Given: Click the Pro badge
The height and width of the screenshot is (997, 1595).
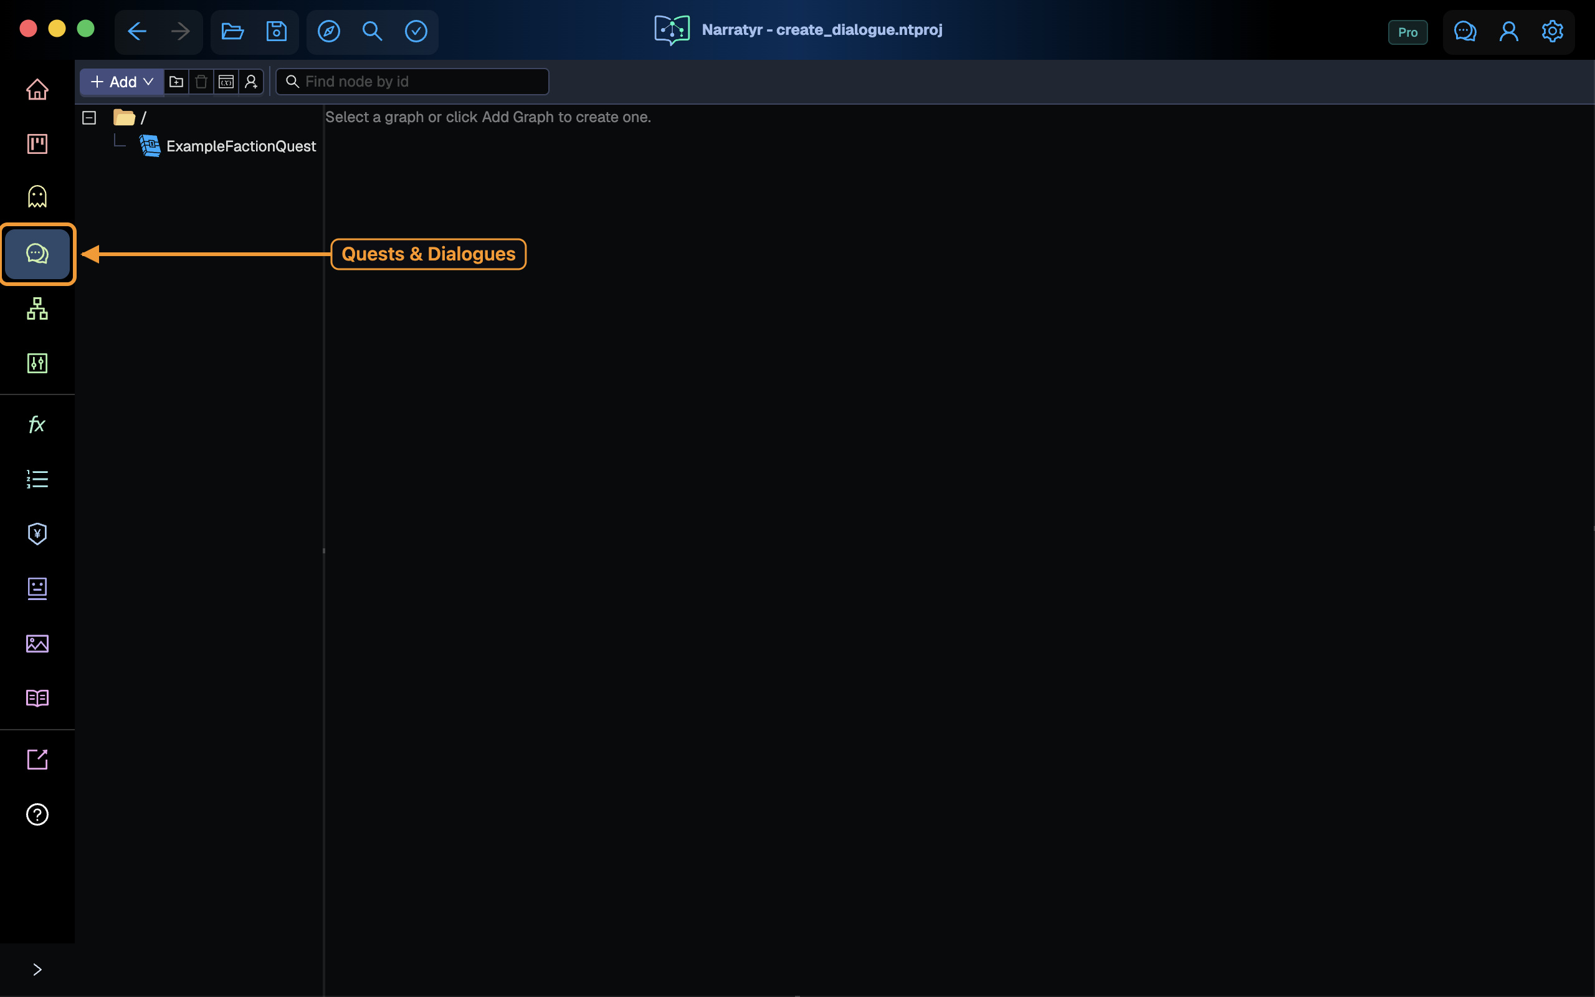Looking at the screenshot, I should (x=1408, y=32).
